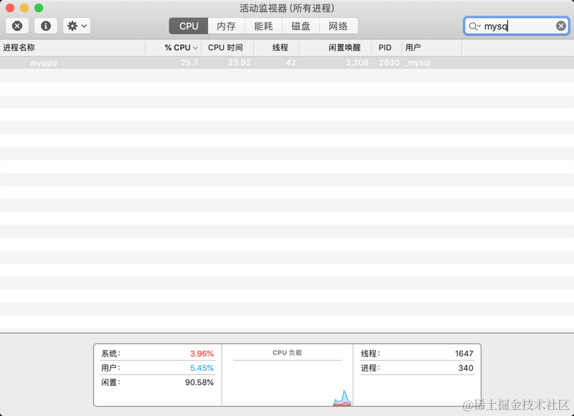Clear the search by clicking the X icon
Viewport: 574px width, 416px height.
pos(560,25)
